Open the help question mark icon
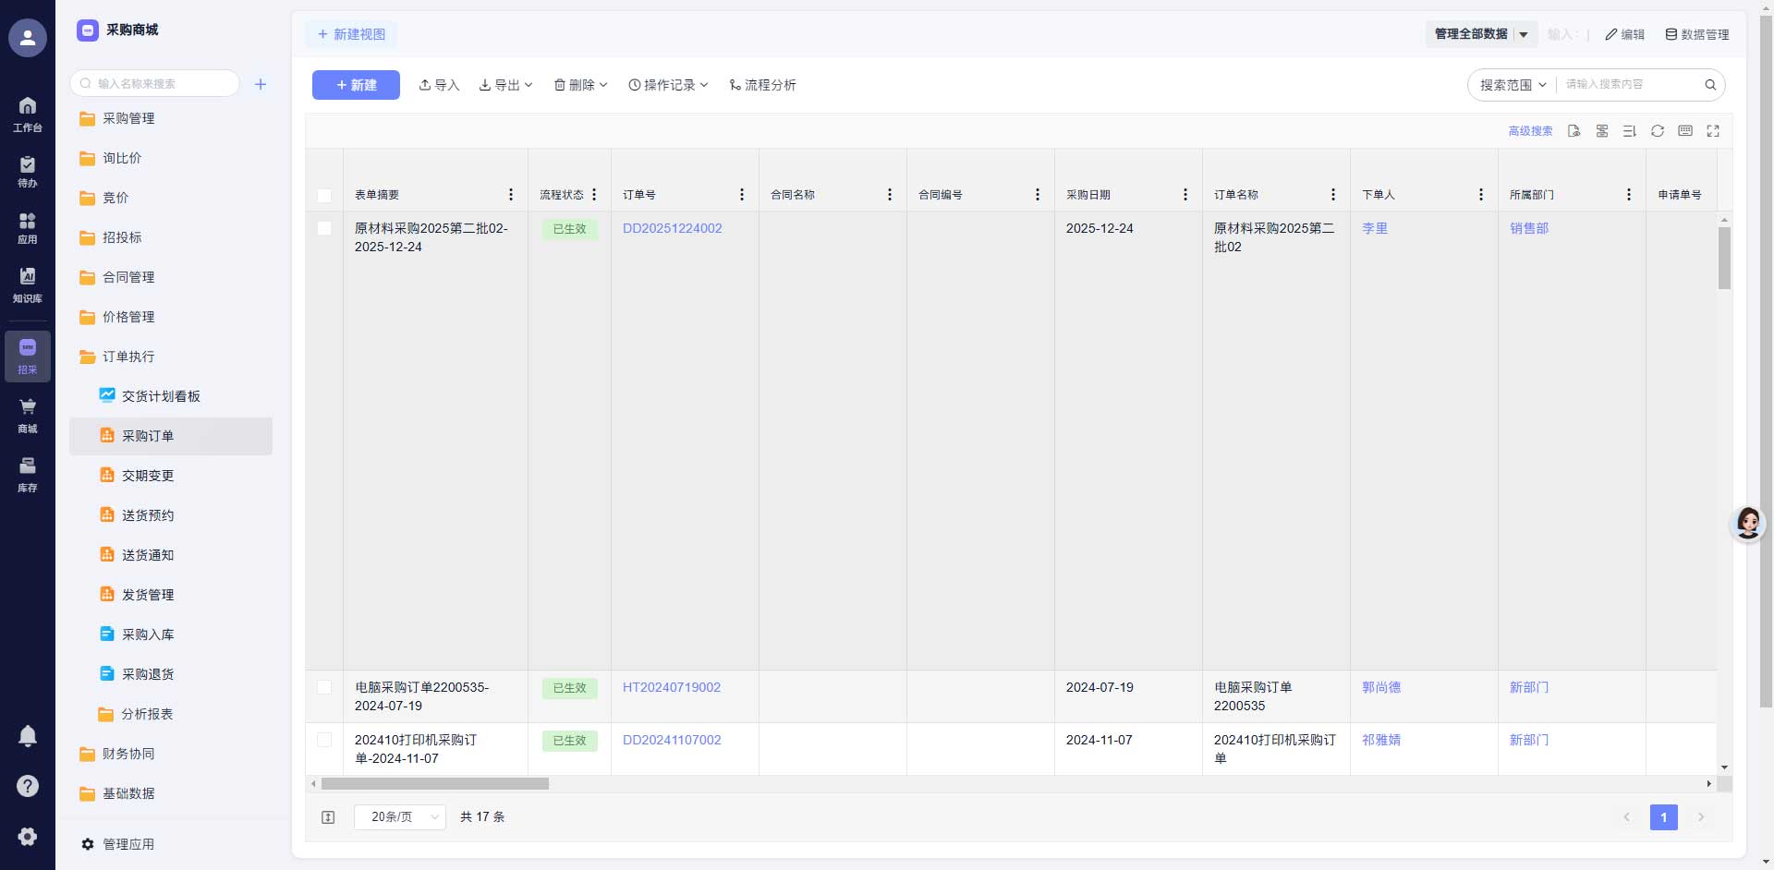The height and width of the screenshot is (870, 1774). coord(28,786)
